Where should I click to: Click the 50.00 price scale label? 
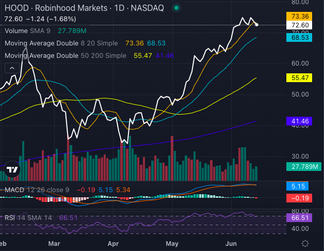point(300,95)
